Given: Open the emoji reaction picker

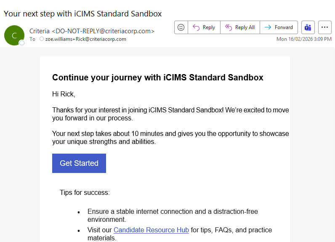Looking at the screenshot, I should 181,27.
